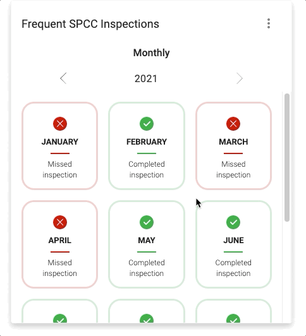Select the FEBRUARY month label

(147, 142)
